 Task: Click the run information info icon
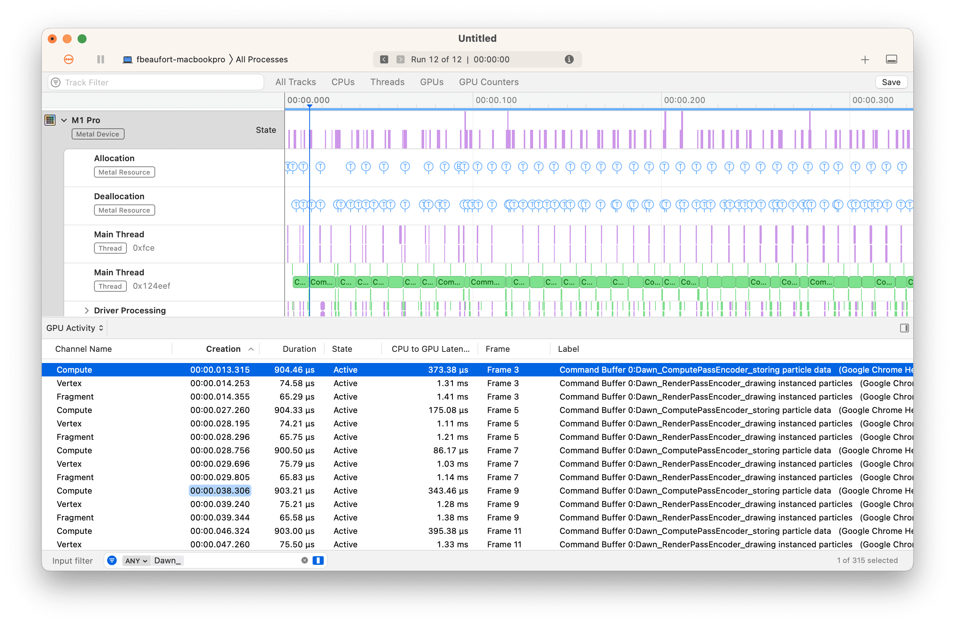point(569,59)
